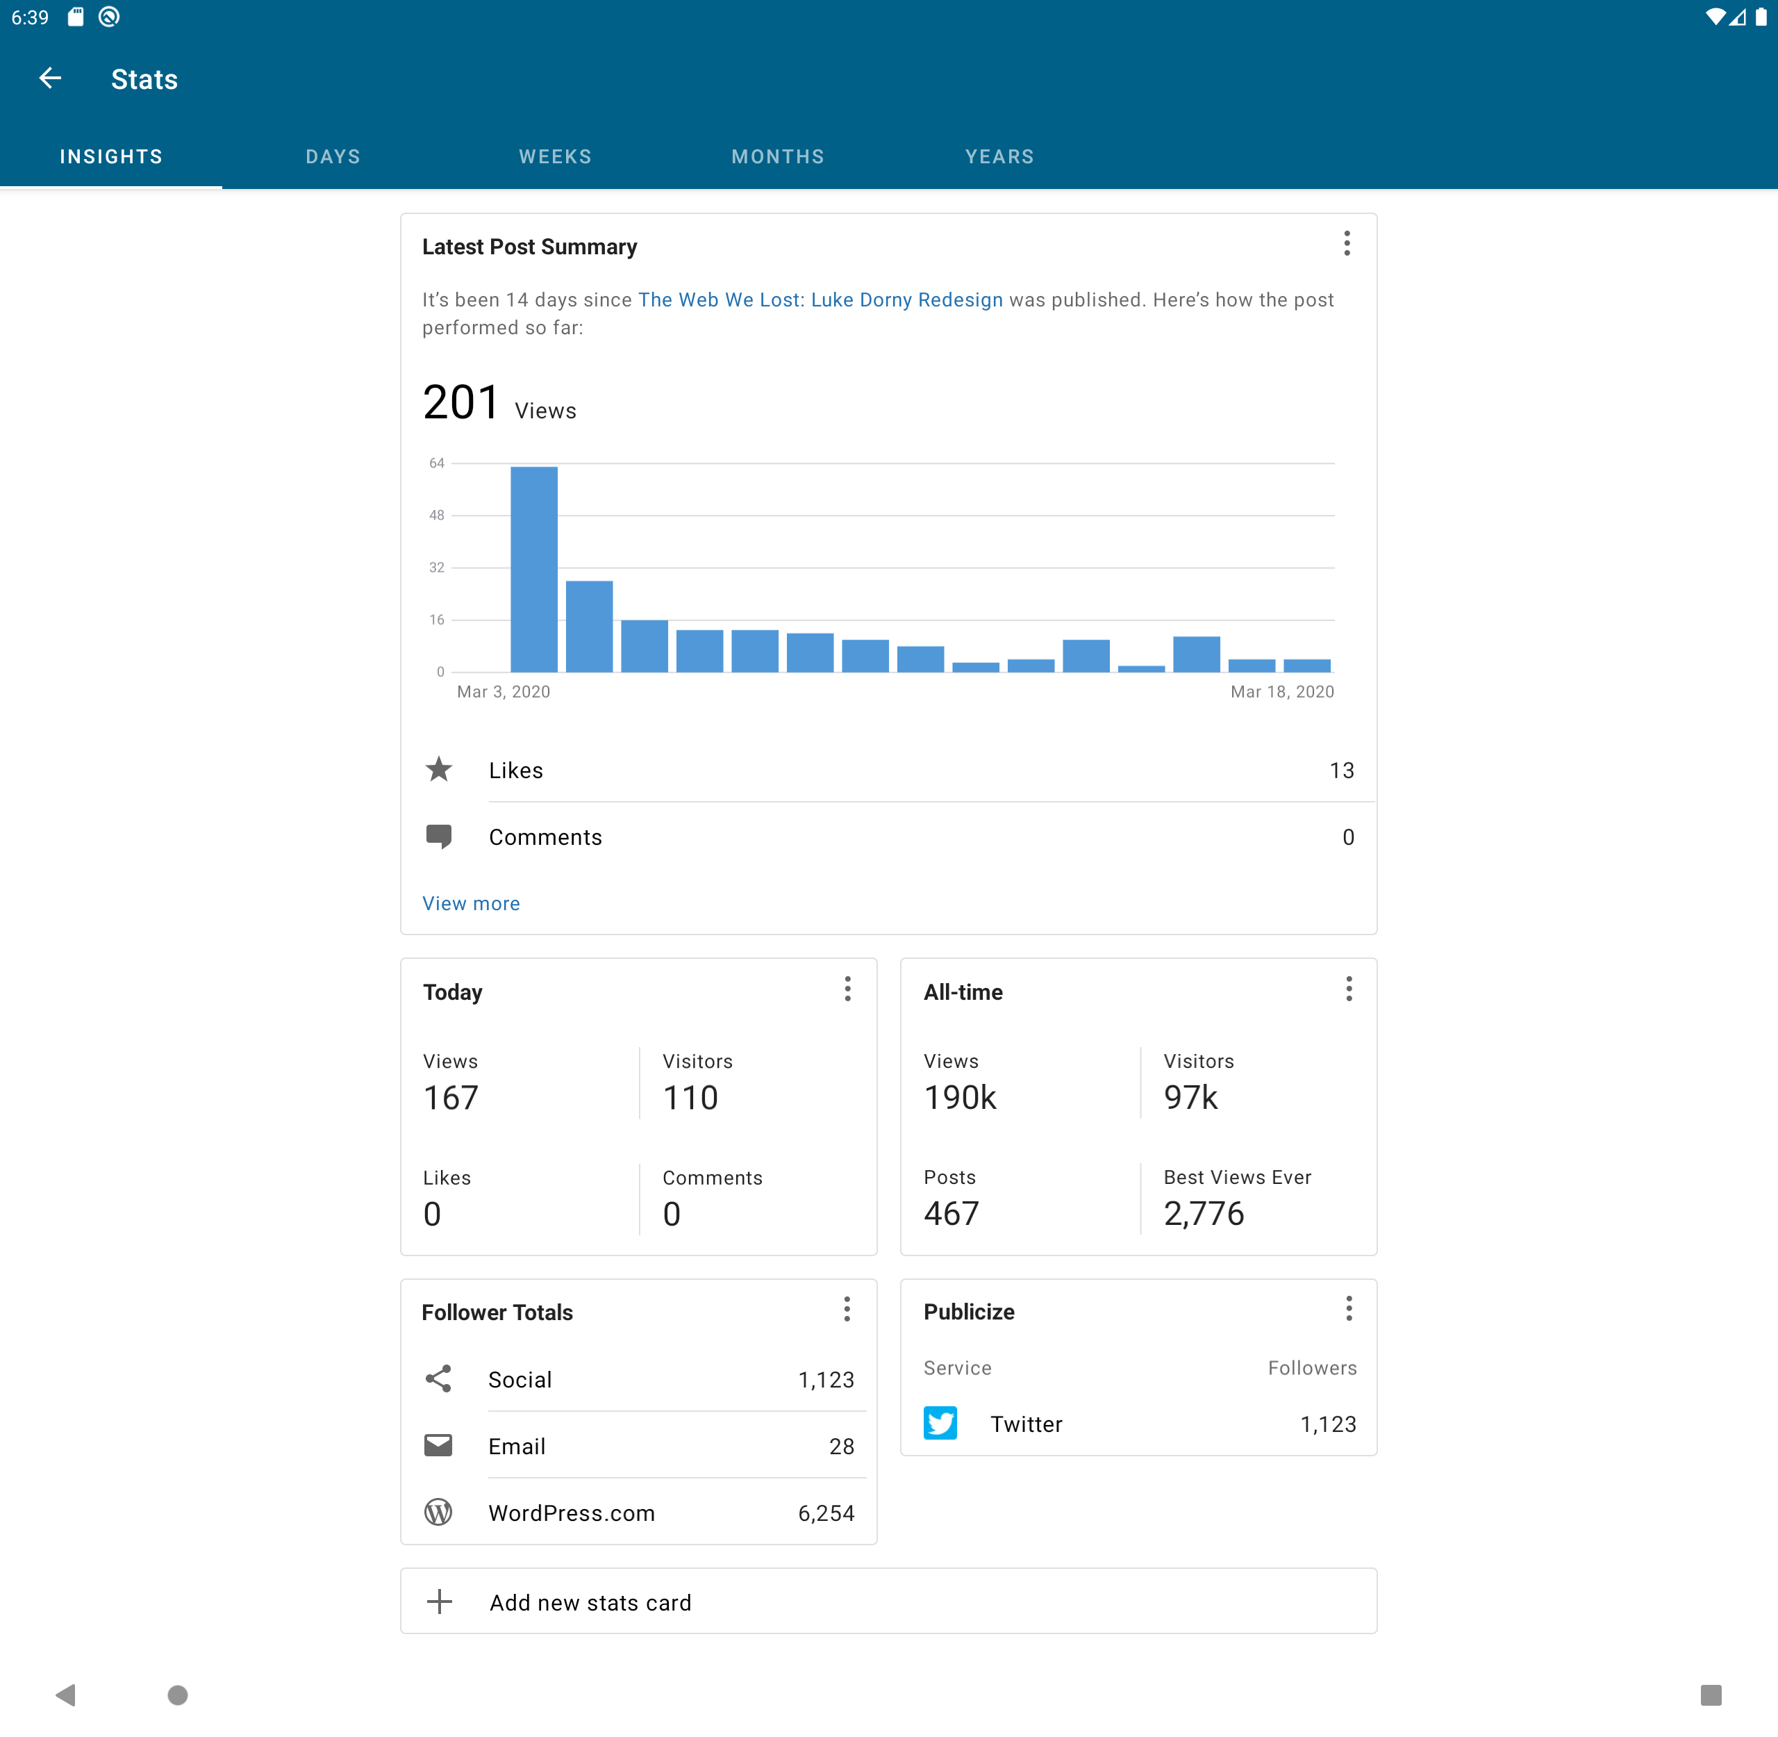The width and height of the screenshot is (1778, 1737).
Task: Open All-time card three-dot menu
Action: tap(1349, 990)
